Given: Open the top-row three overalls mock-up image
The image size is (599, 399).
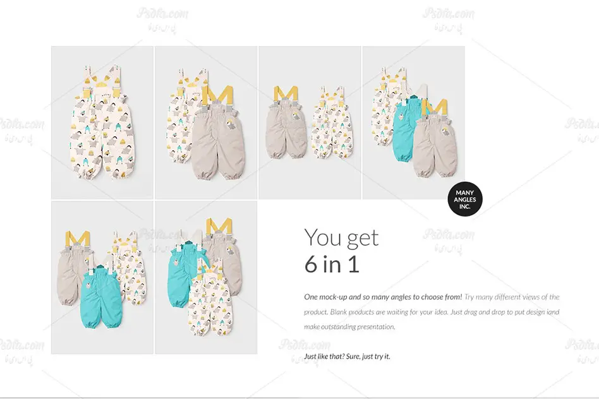Looking at the screenshot, I should [x=414, y=122].
